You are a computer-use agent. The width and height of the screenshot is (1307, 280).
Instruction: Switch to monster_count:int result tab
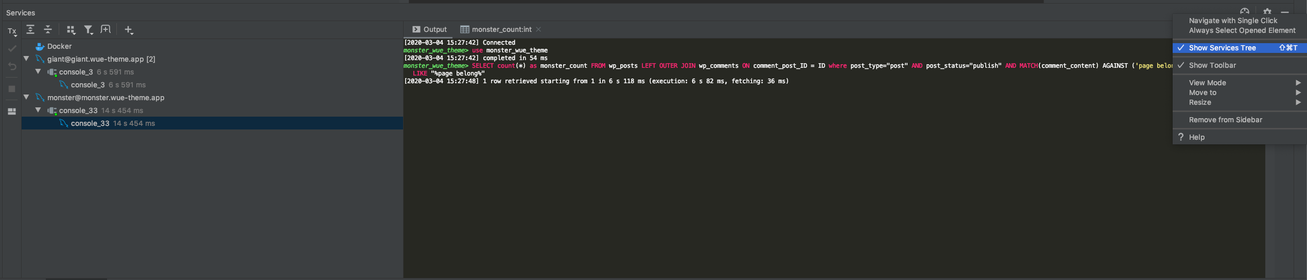(x=501, y=30)
